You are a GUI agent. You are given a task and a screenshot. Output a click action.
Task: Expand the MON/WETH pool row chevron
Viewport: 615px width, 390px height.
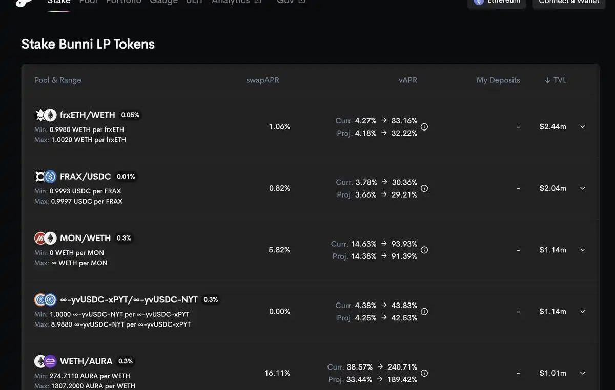pyautogui.click(x=582, y=250)
